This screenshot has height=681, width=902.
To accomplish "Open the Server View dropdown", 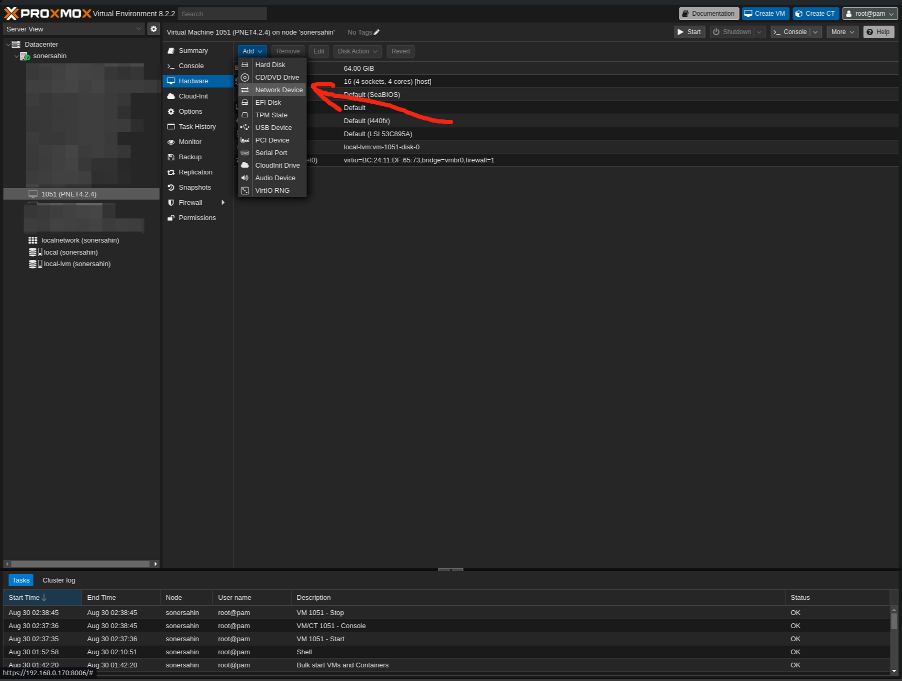I will coord(73,29).
